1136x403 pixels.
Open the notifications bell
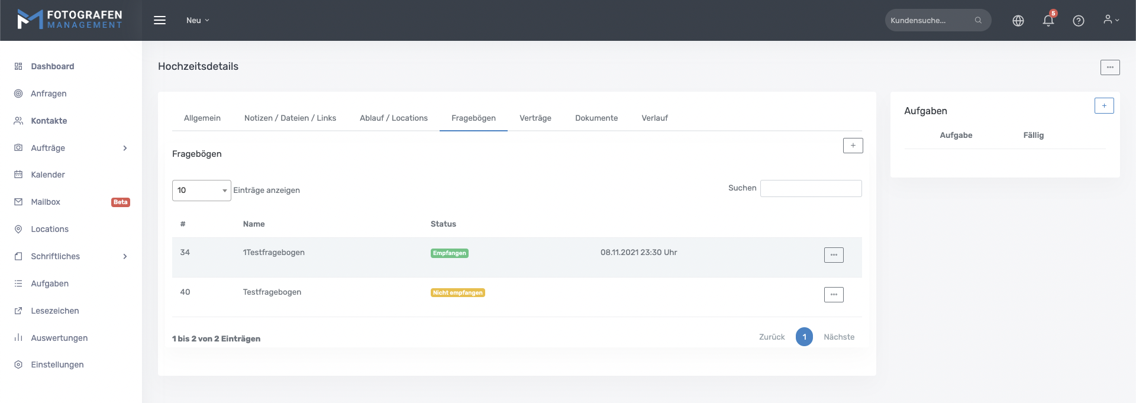click(x=1048, y=21)
